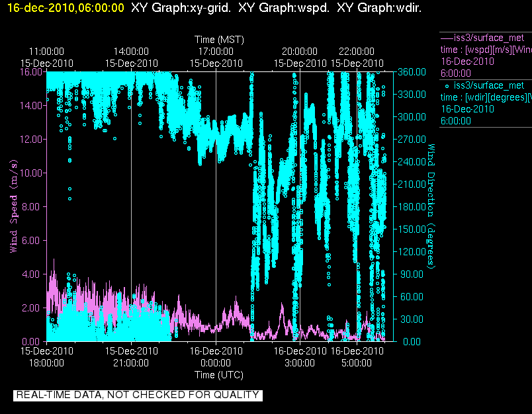
Task: Click the pink line sample in the legend
Action: [x=447, y=38]
